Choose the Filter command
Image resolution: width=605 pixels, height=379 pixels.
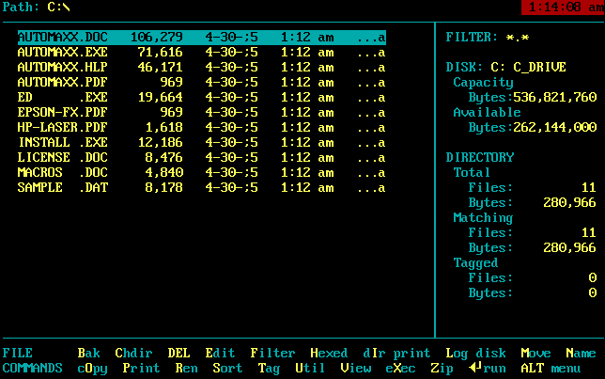click(272, 353)
